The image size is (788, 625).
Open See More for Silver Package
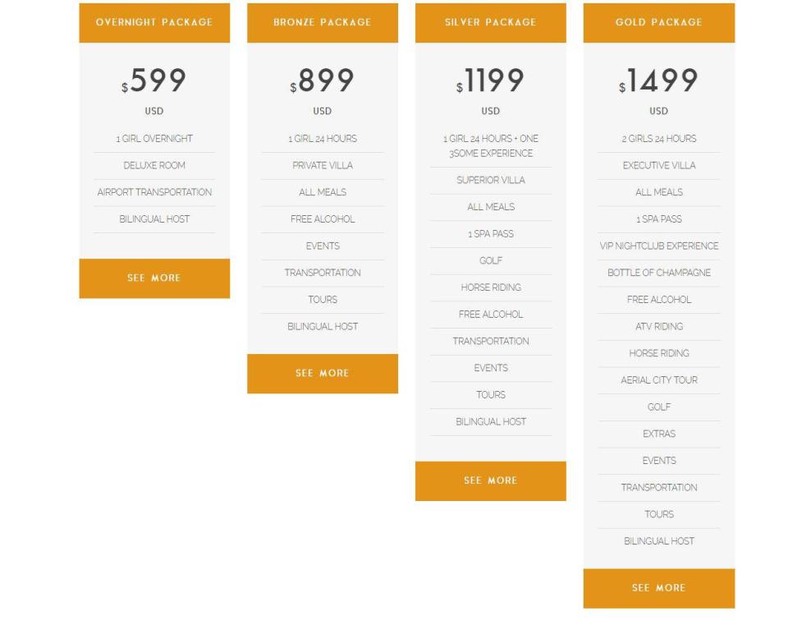click(491, 481)
